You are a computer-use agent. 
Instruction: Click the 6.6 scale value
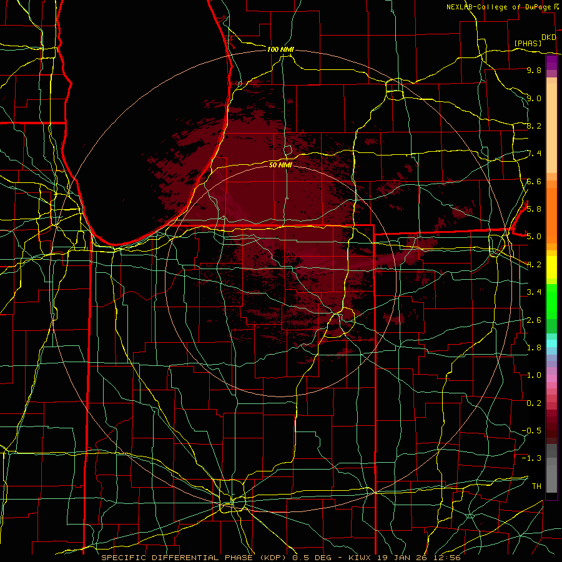(534, 181)
